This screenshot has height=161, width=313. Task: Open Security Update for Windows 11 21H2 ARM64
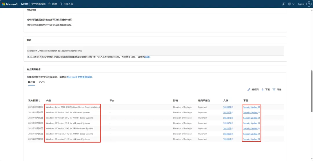pyautogui.click(x=252, y=134)
